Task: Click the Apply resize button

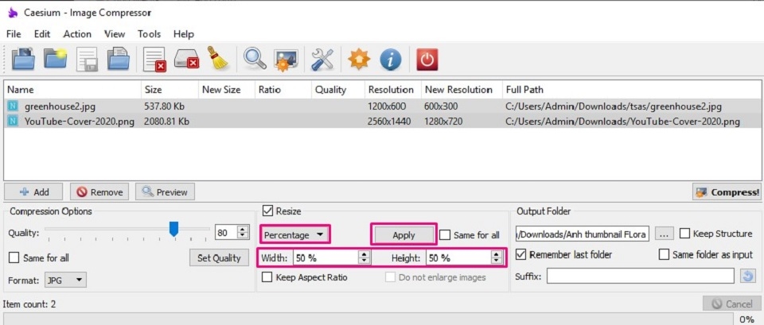Action: point(403,235)
